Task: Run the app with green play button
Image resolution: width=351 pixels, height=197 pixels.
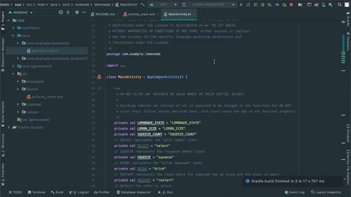Action: click(241, 4)
